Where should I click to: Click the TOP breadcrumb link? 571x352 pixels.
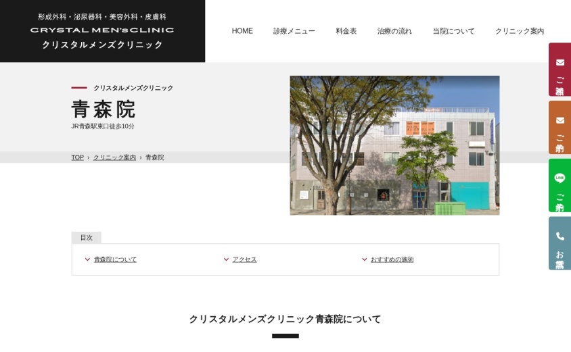[x=78, y=157]
